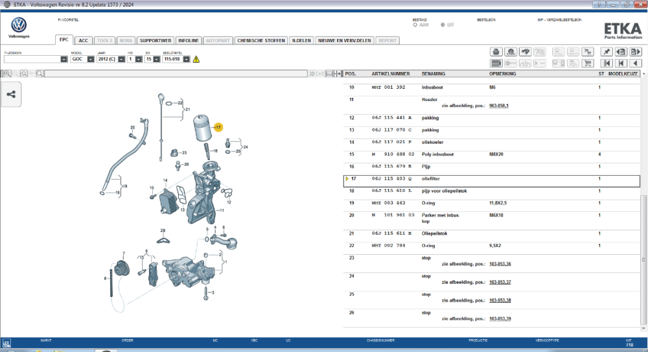Click the yellow warning triangle icon
648x352 pixels.
[x=196, y=59]
